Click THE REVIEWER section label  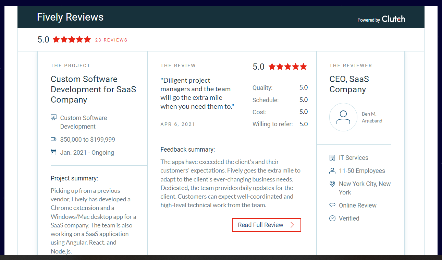(351, 66)
